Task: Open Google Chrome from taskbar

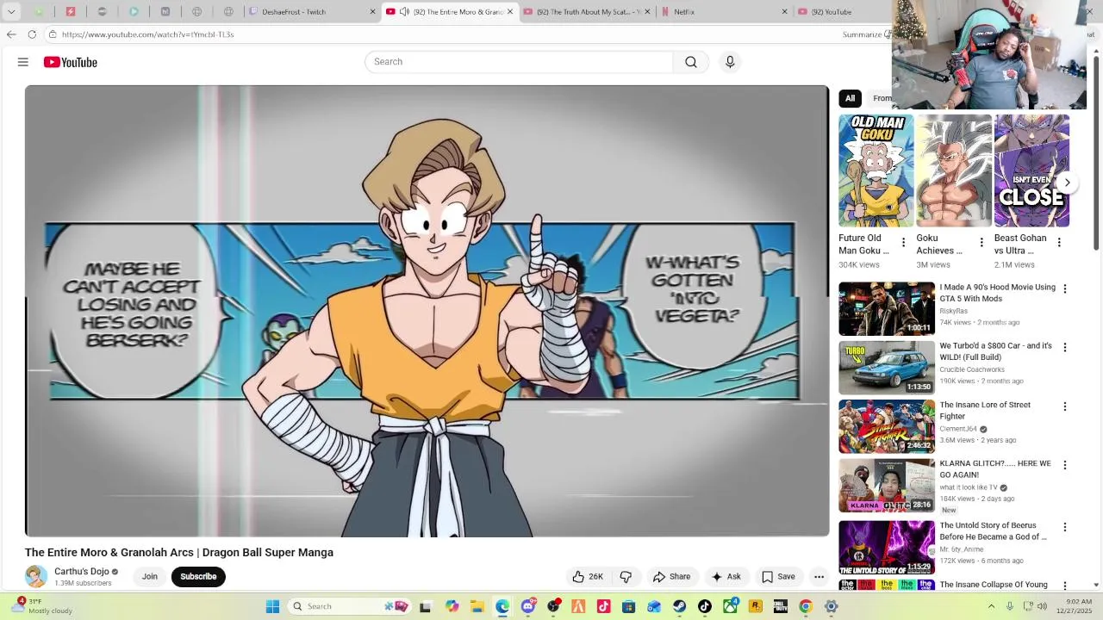Action: (806, 606)
